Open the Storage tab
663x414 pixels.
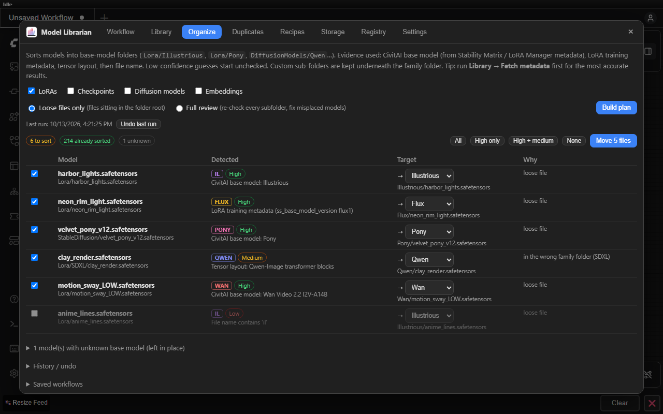tap(333, 32)
